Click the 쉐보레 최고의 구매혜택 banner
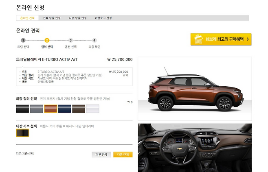Screen dimensions: 268x172 [221, 39]
